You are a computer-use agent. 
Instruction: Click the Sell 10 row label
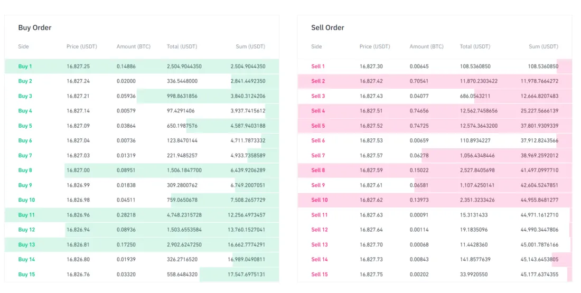(x=319, y=200)
